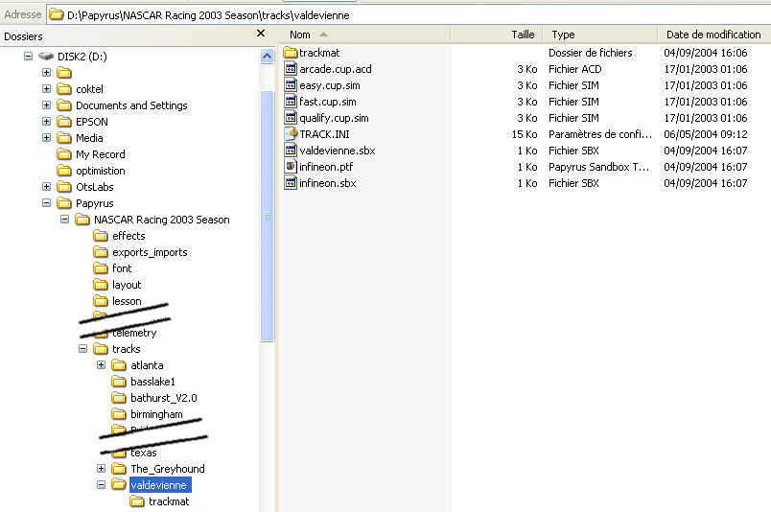The height and width of the screenshot is (512, 771).
Task: Click the coktel folder icon in tree
Action: point(64,89)
